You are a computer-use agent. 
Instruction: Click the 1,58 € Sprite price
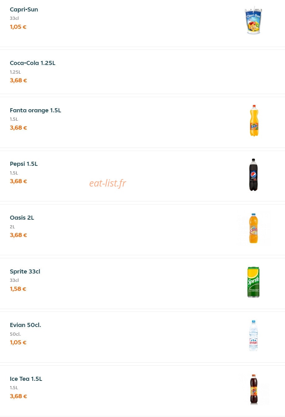tap(18, 289)
